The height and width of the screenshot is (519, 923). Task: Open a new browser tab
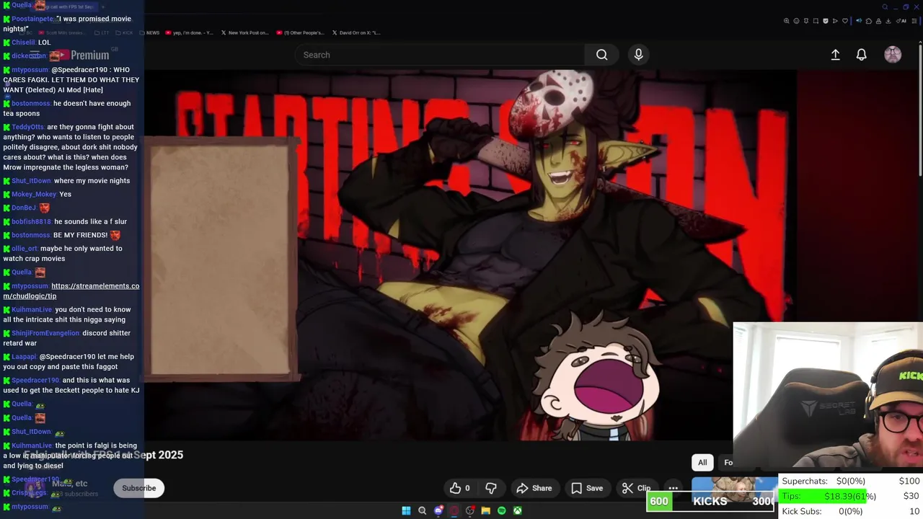coord(102,6)
